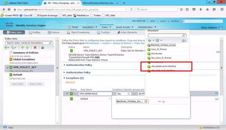
Task: Click the Search policy names & descriptions field
Action: click(29, 43)
